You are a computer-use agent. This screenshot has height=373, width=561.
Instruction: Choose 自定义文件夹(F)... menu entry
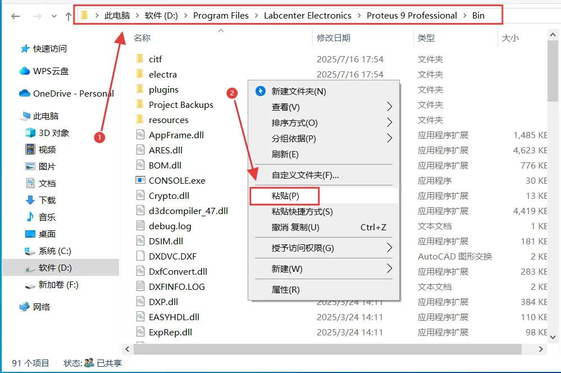(x=324, y=175)
